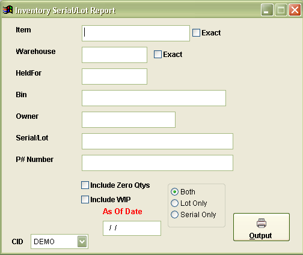
Task: Select the Serial Only radio option
Action: click(x=174, y=215)
